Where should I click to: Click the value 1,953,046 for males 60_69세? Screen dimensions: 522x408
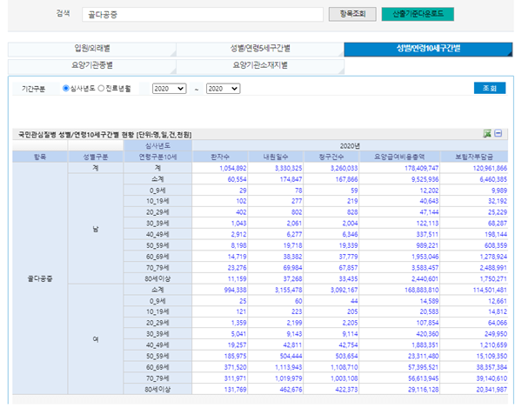coord(425,257)
